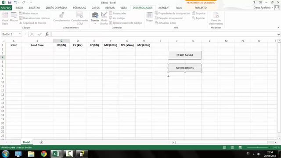Select the Joint header cell

click(14, 45)
